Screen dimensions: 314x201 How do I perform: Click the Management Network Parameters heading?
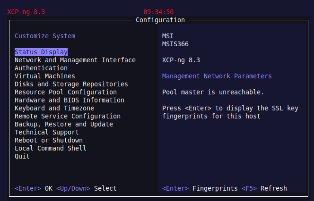[217, 76]
